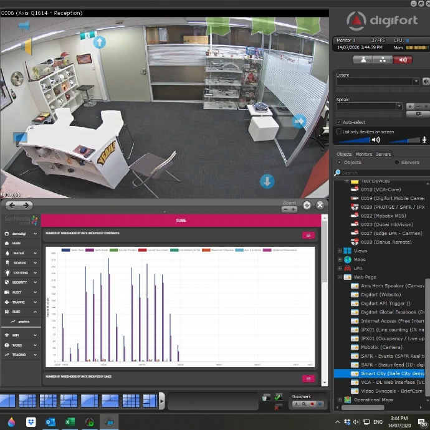Select camera 0018 (VCA-Core)

(x=381, y=189)
